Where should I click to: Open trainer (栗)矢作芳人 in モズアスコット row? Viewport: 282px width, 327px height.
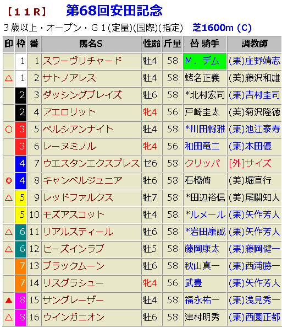[x=255, y=215]
